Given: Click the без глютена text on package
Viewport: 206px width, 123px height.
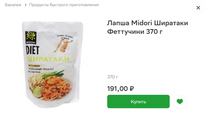Looking at the screenshot, I should point(34,72).
